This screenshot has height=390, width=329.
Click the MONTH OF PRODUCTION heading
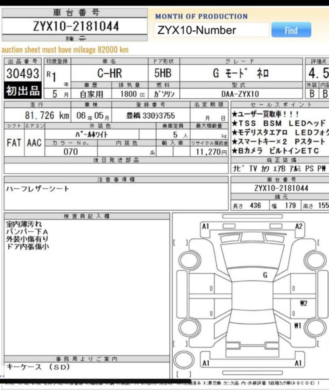coord(201,16)
